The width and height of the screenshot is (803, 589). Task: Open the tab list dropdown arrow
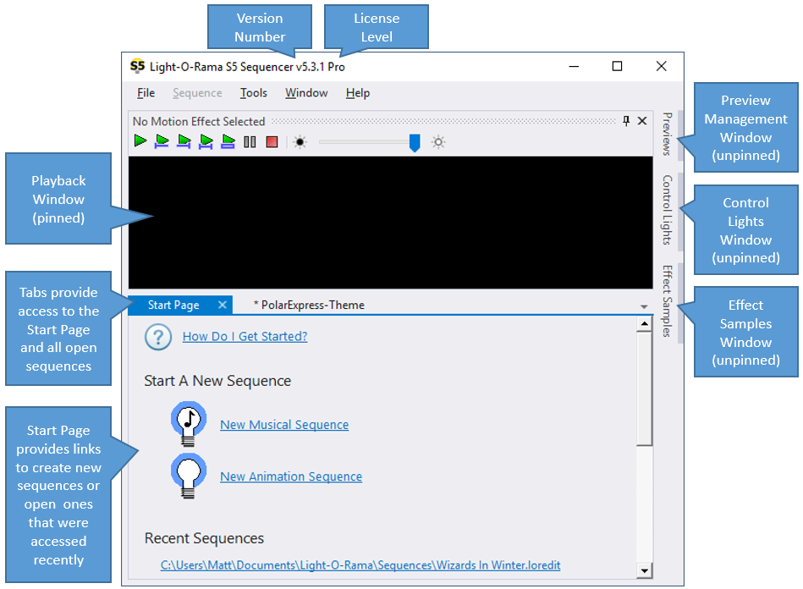click(644, 307)
